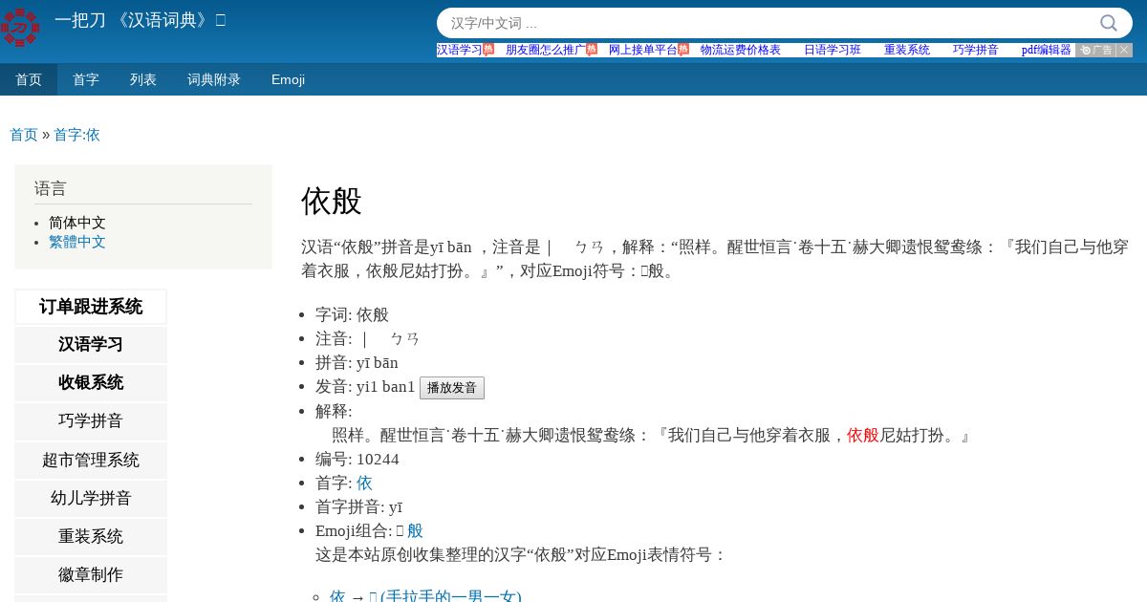The width and height of the screenshot is (1147, 602).
Task: Select 简体中文 in language list
Action: [x=77, y=223]
